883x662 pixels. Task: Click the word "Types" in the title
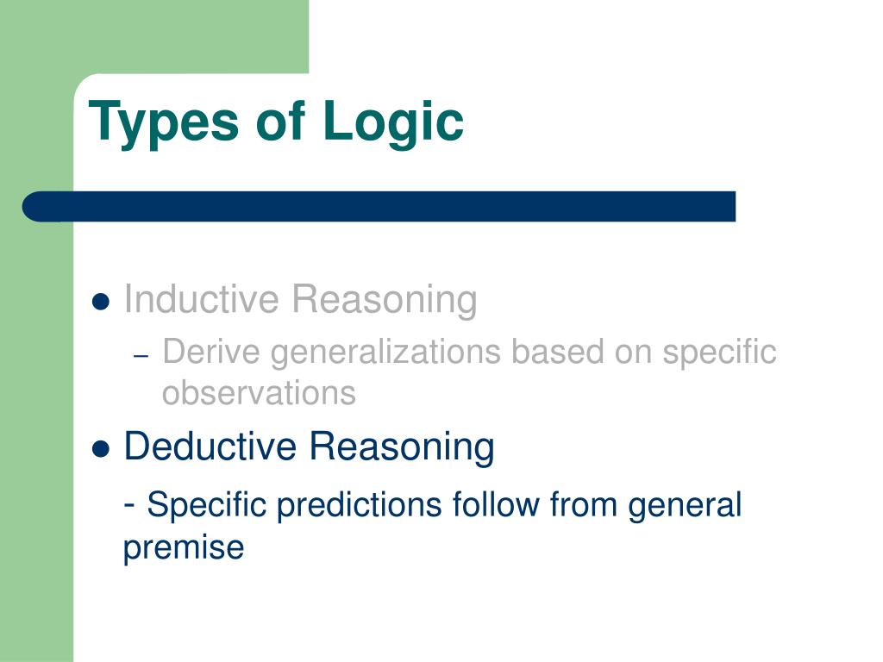click(164, 124)
